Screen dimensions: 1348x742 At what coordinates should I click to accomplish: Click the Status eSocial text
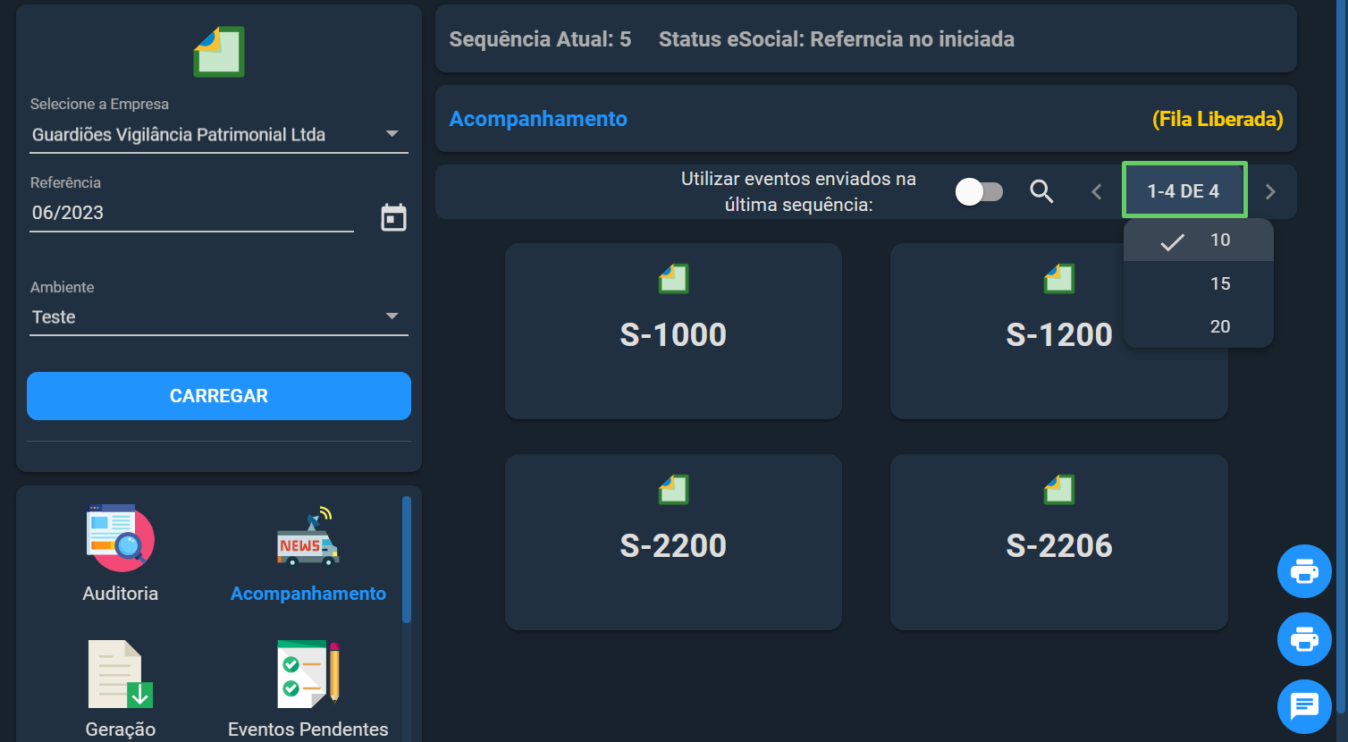pos(837,39)
